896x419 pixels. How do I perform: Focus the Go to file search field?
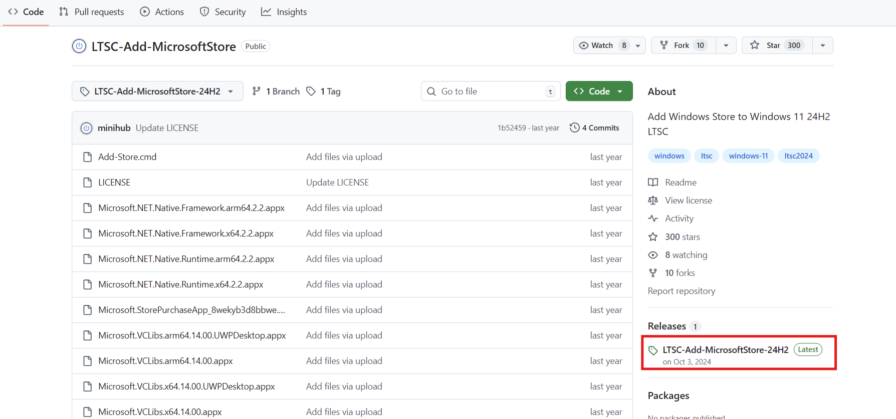(x=491, y=91)
